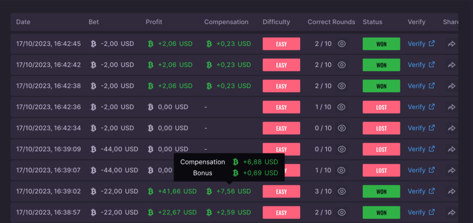Click the Bitcoin icon beside the +0,69 USD bonus
Image resolution: width=473 pixels, height=223 pixels.
click(236, 173)
